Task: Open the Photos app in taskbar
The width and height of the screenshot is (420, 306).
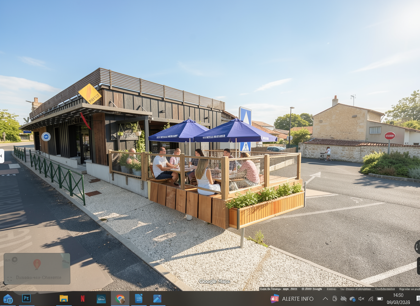Action: [157, 299]
